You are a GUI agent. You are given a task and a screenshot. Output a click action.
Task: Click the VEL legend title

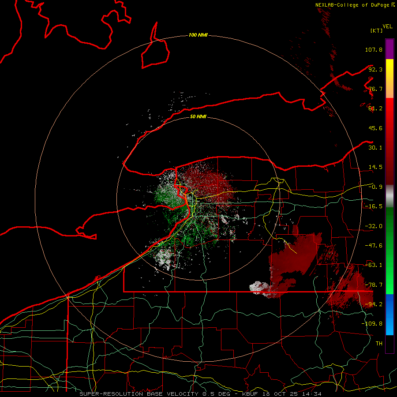pos(387,26)
